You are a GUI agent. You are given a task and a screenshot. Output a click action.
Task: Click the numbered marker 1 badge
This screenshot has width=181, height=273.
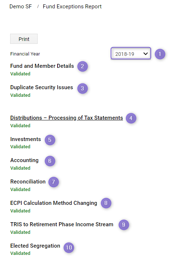[160, 54]
